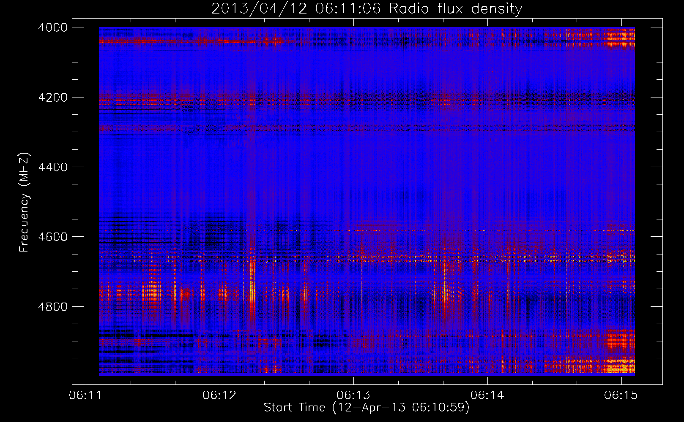Click the 'Start Time (12-Apr-13 06:10:59)' label
The image size is (684, 422).
click(367, 408)
